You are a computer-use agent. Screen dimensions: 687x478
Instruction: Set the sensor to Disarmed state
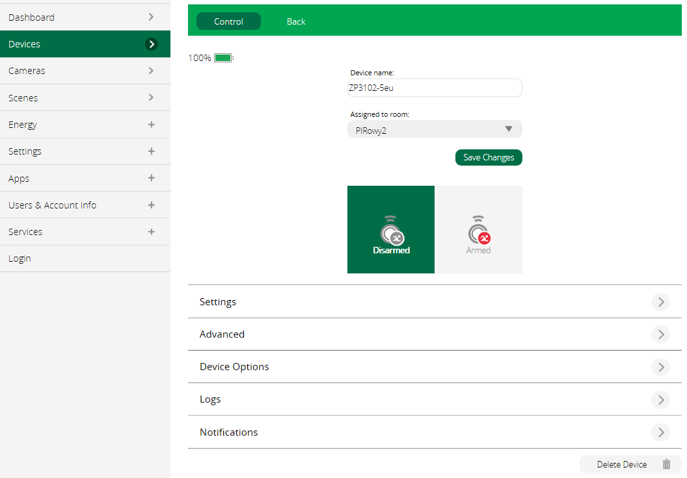click(x=391, y=250)
